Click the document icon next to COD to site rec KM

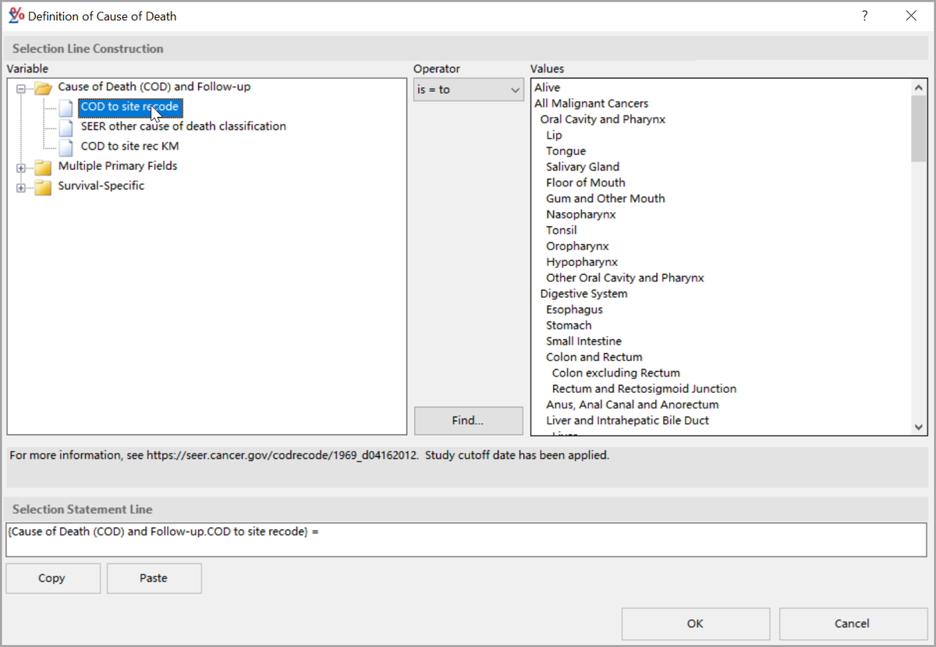click(x=66, y=146)
